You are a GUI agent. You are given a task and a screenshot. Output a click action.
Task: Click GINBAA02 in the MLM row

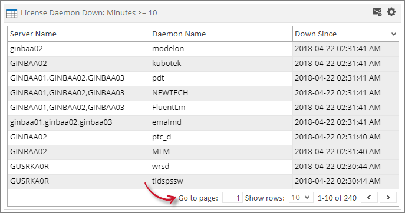pyautogui.click(x=78, y=152)
